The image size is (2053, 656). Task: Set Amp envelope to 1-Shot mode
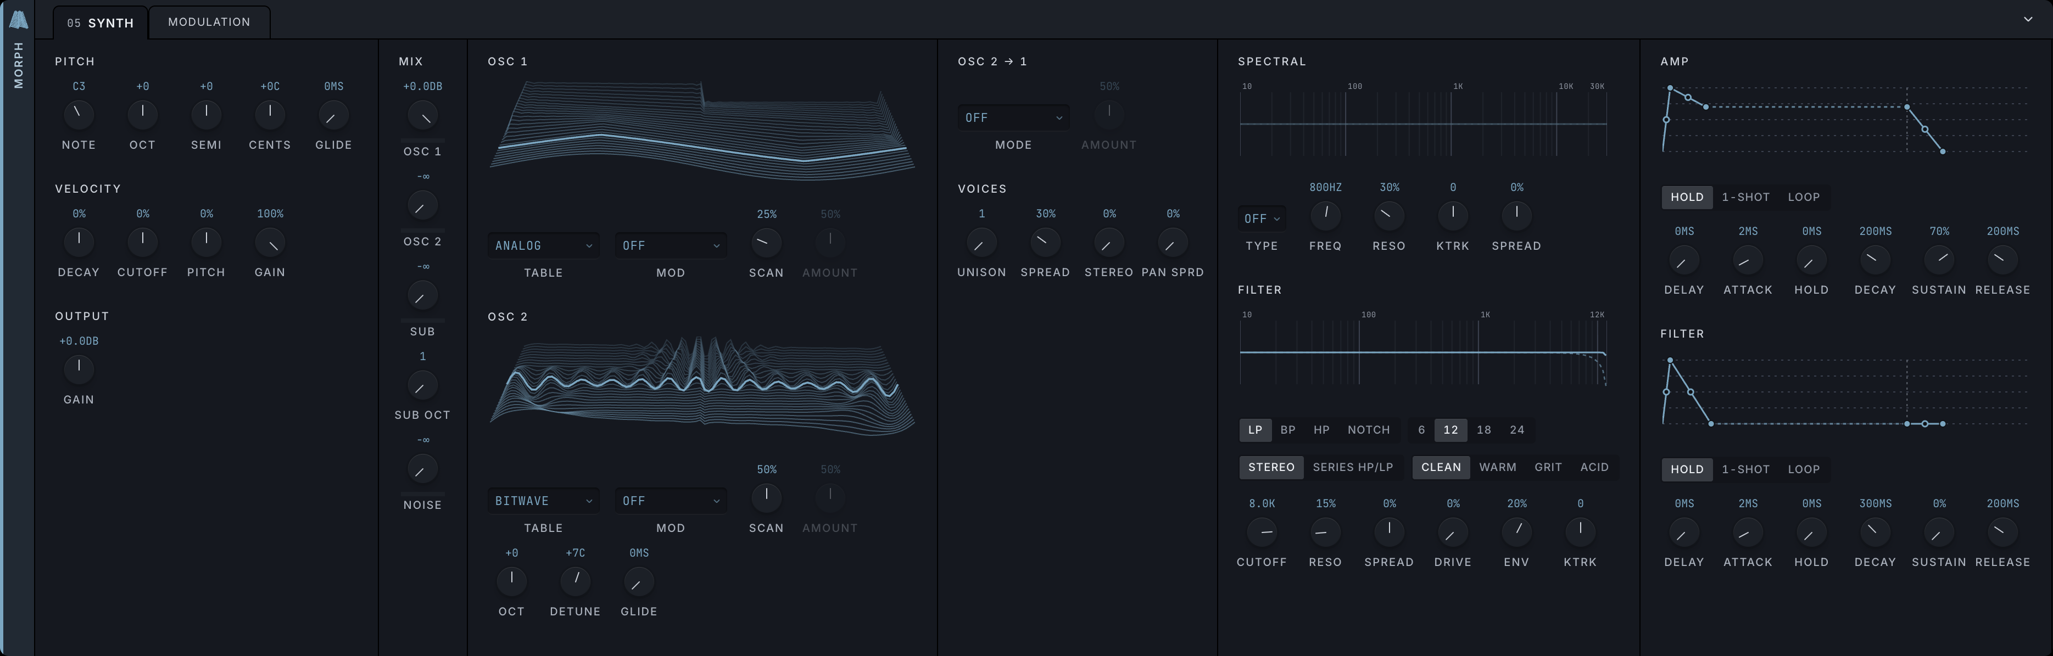pos(1745,197)
